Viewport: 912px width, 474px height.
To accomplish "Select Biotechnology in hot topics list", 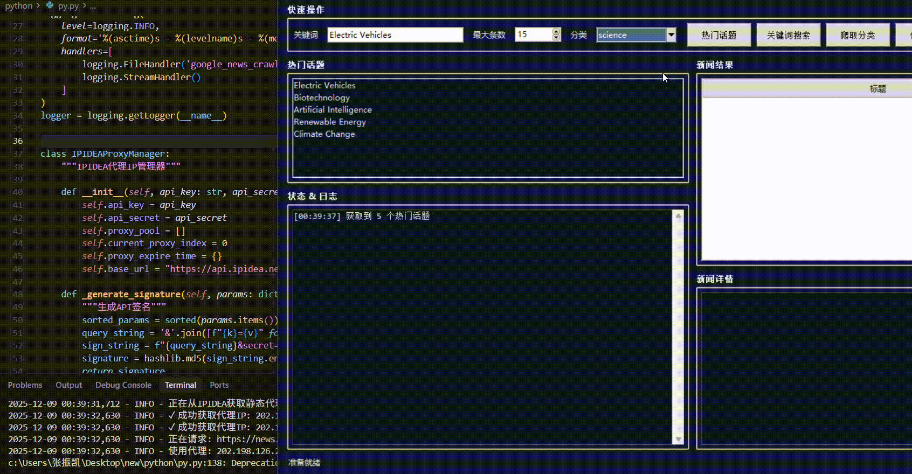I will click(x=322, y=97).
